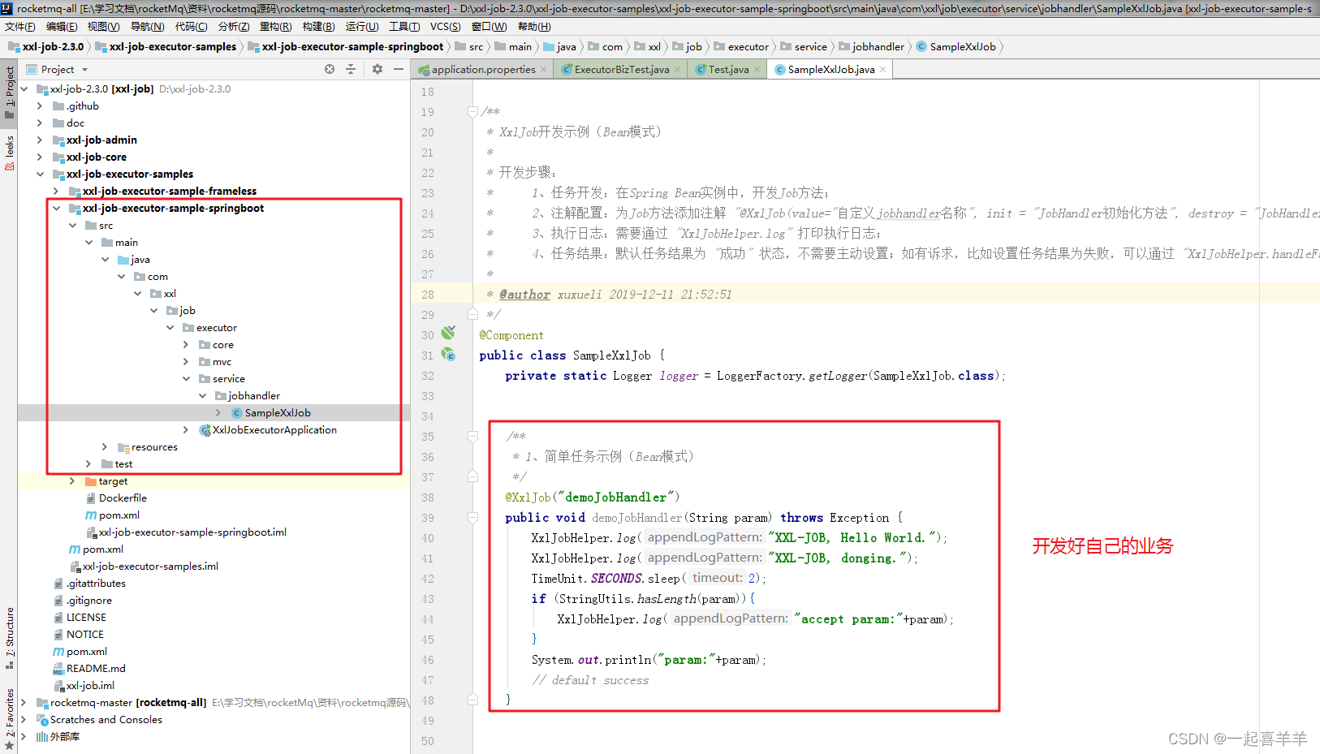This screenshot has height=754, width=1320.
Task: Fold the javadoc comment at line 19
Action: 472,112
